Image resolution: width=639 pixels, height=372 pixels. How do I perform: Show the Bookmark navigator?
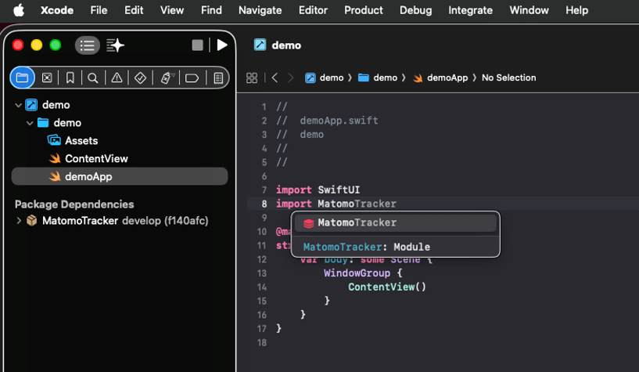point(70,78)
